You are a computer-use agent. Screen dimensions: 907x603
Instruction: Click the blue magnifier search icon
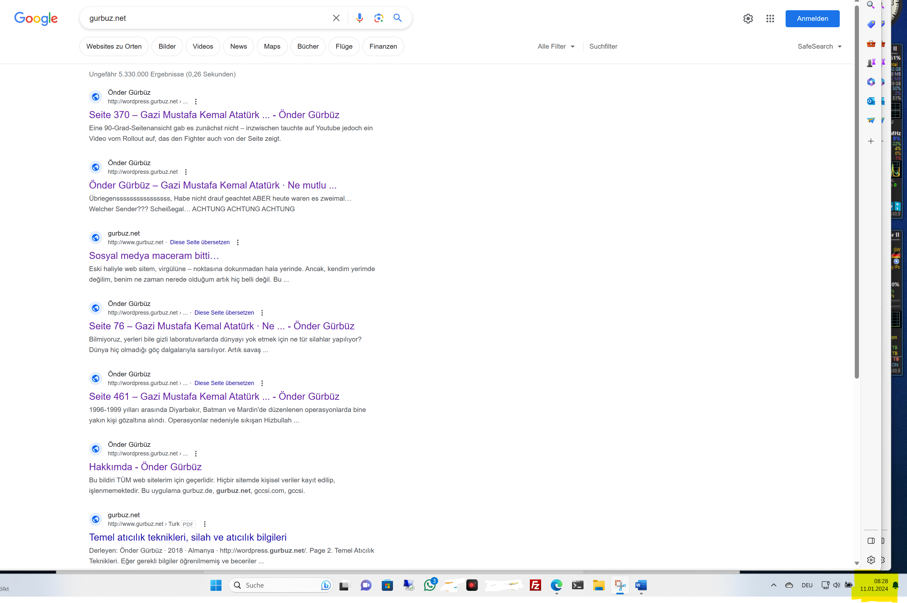click(397, 18)
